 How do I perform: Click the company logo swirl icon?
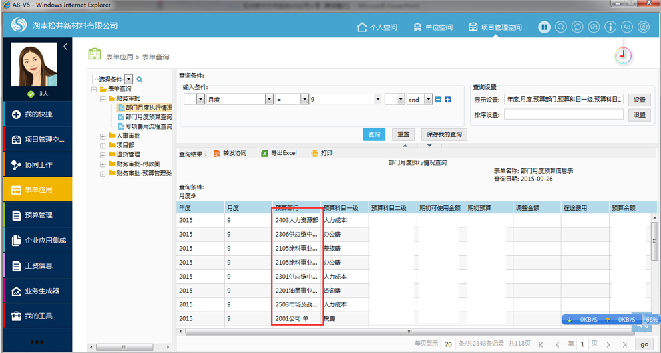(x=19, y=25)
